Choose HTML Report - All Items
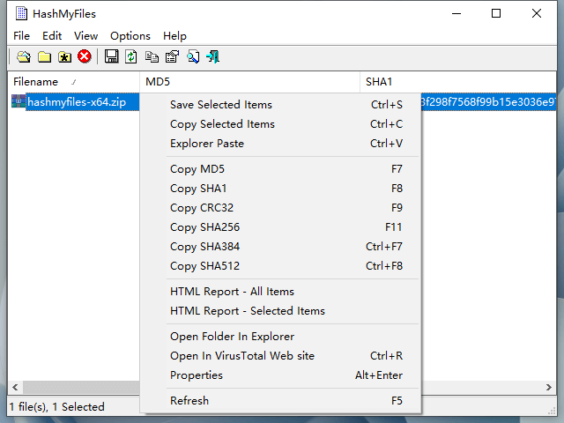The image size is (564, 423). pyautogui.click(x=280, y=292)
